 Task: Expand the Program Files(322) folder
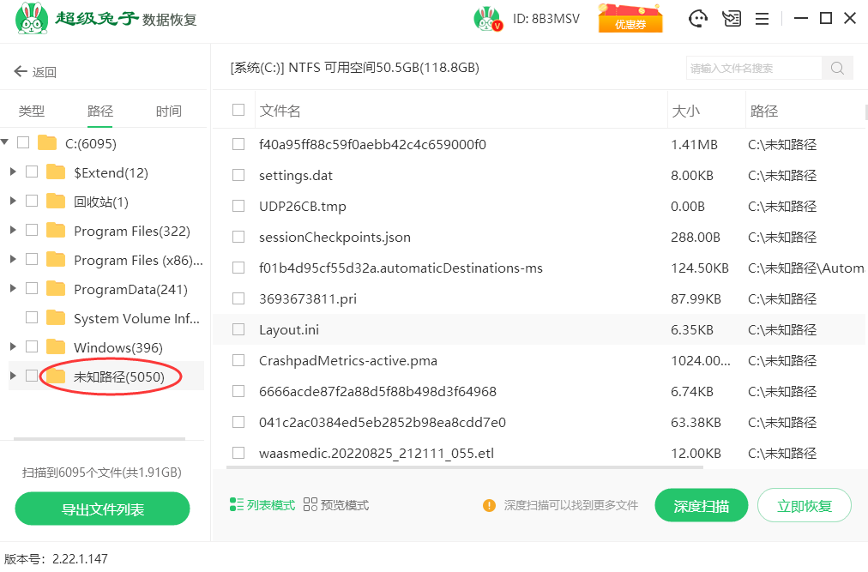pos(13,231)
